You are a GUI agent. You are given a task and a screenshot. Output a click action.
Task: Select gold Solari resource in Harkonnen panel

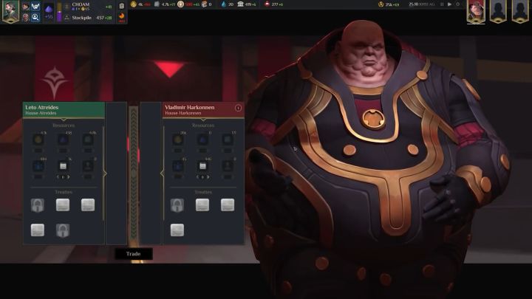pyautogui.click(x=178, y=140)
